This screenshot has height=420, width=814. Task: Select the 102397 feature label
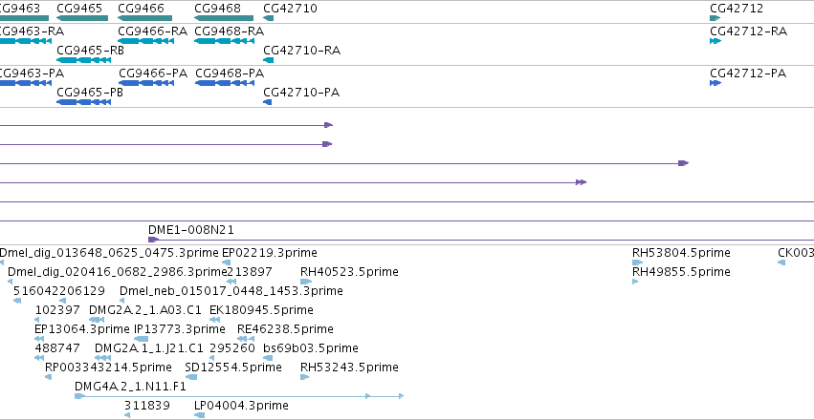pyautogui.click(x=57, y=310)
